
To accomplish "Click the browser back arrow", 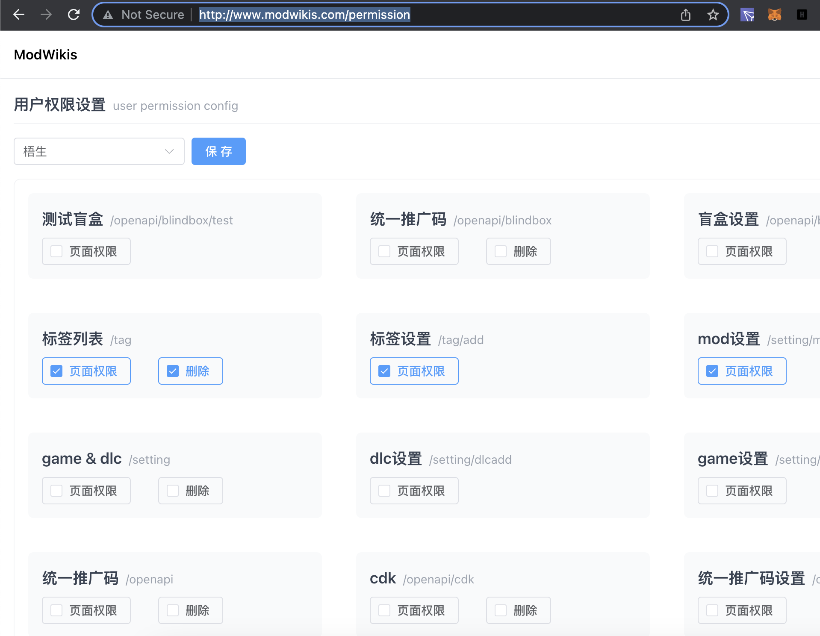I will click(19, 15).
